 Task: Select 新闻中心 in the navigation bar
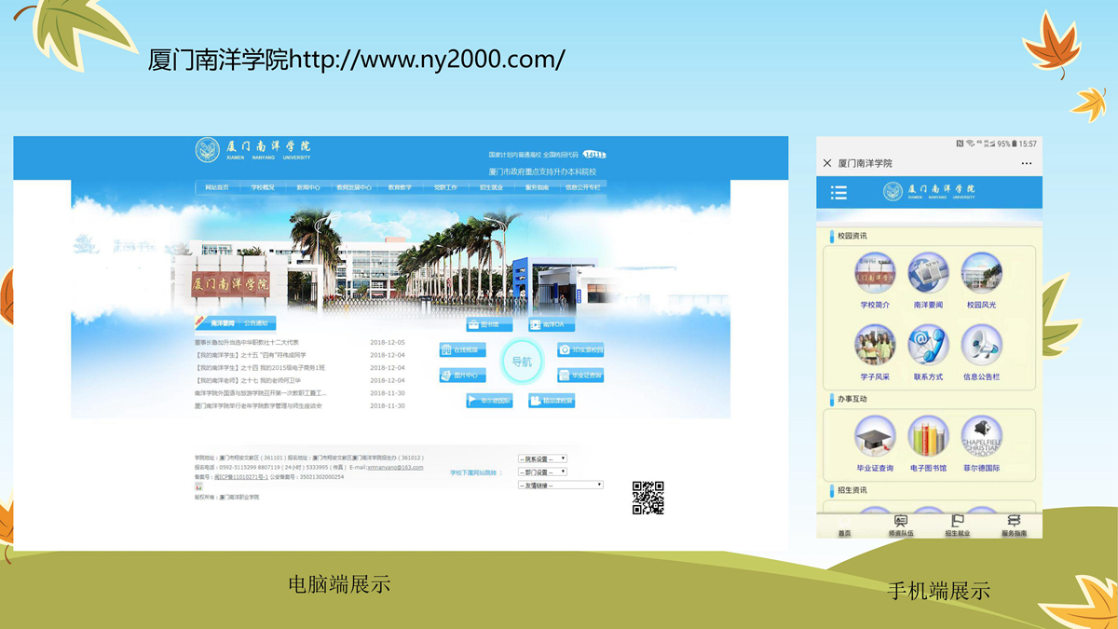(x=308, y=187)
